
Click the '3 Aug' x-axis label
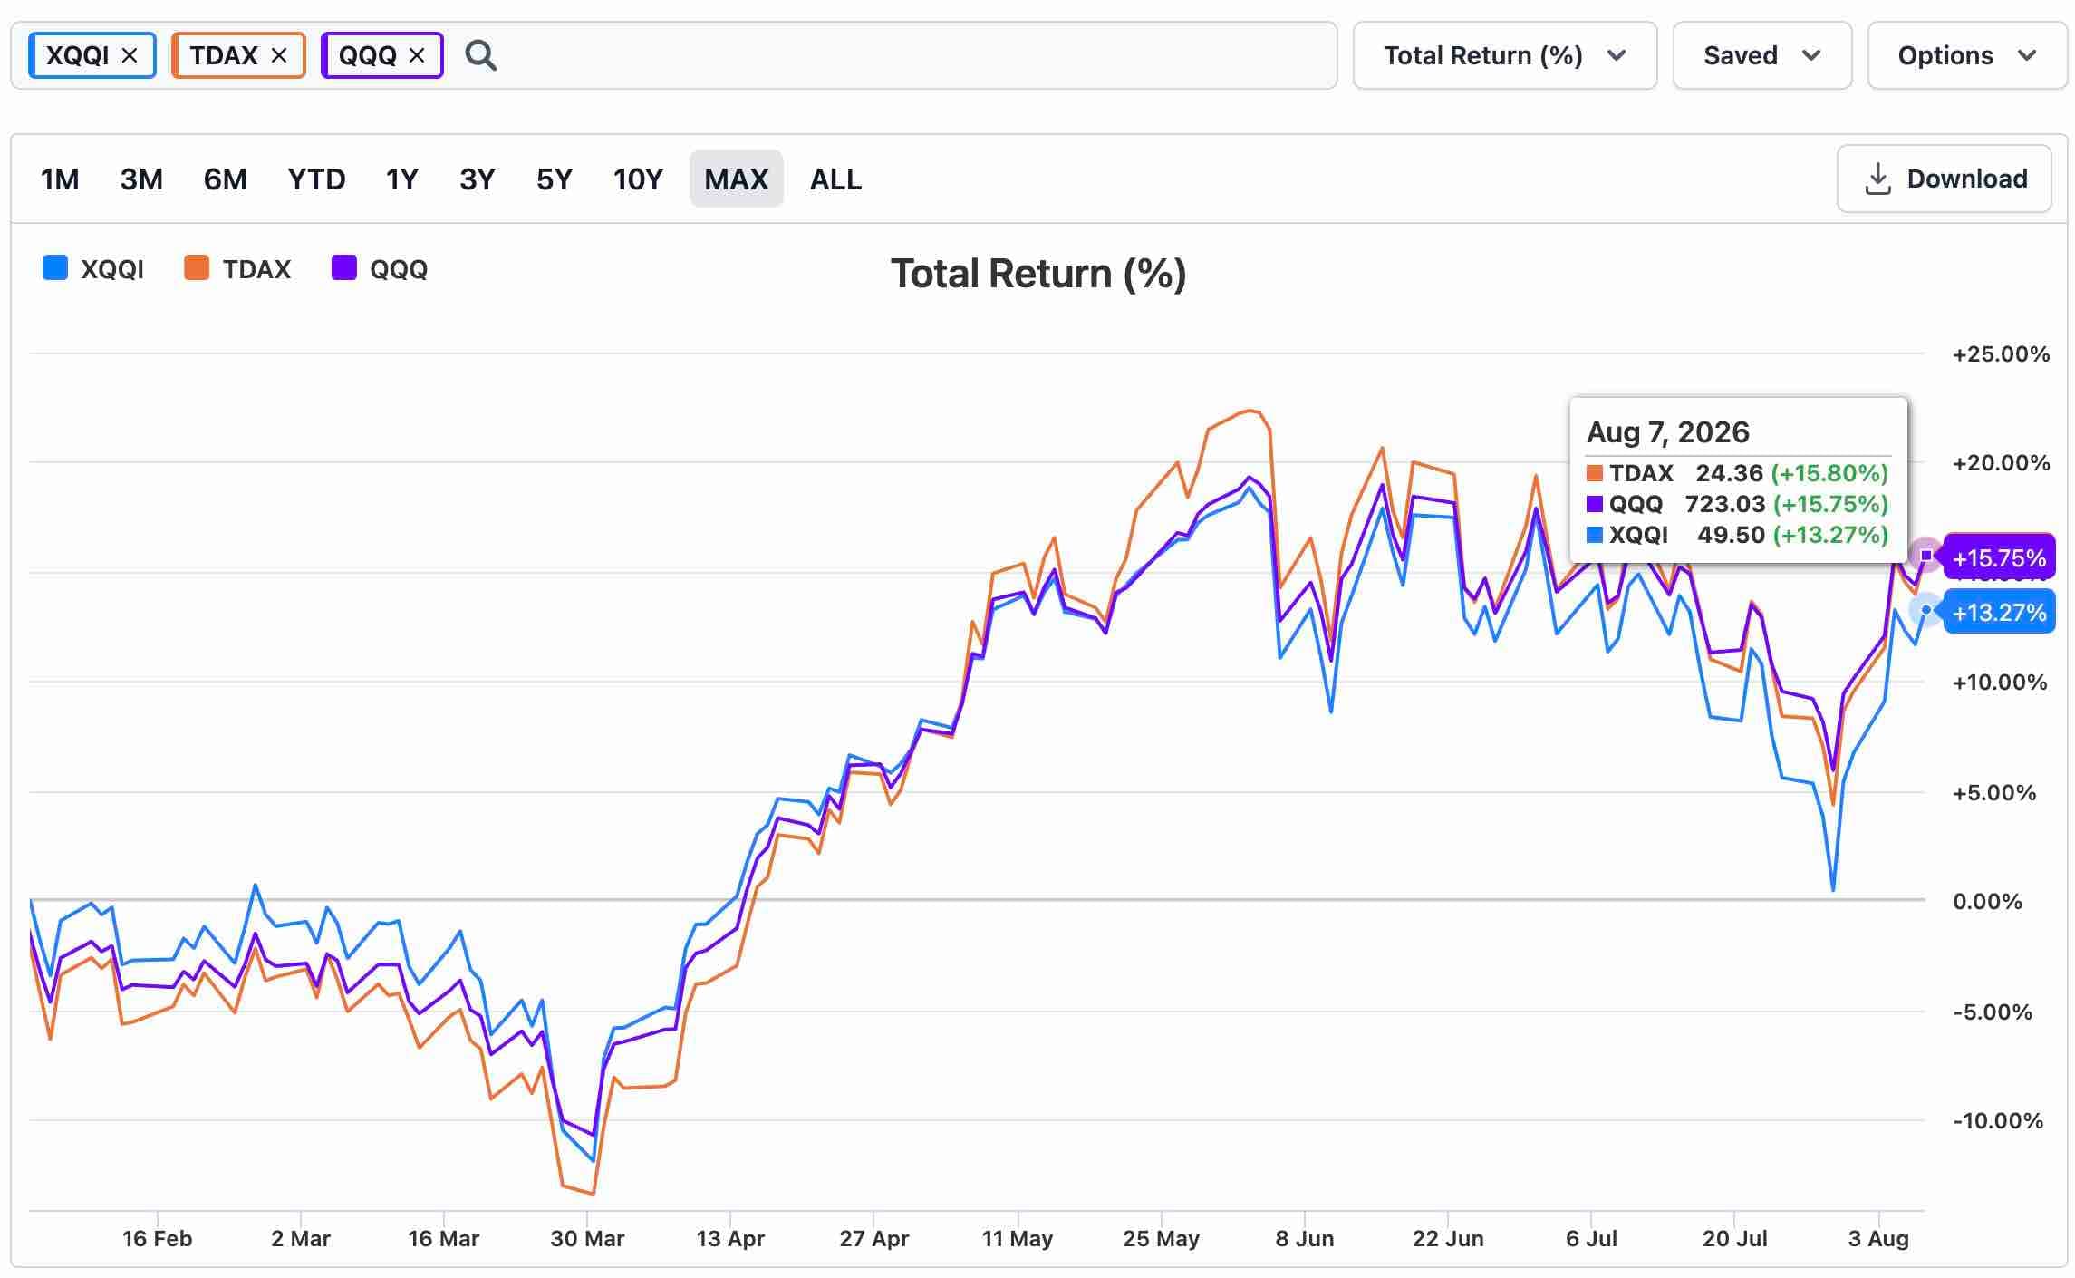1878,1238
